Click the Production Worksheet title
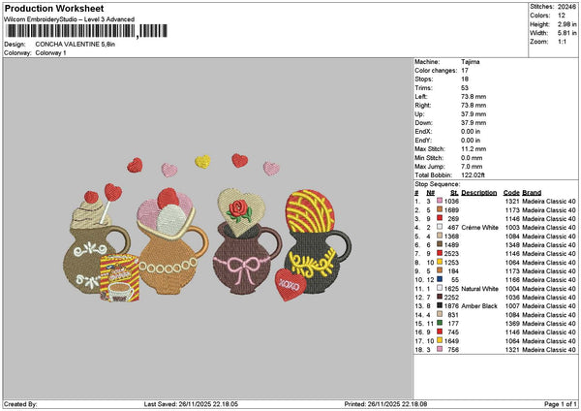Image resolution: width=581 pixels, height=411 pixels. pos(54,9)
